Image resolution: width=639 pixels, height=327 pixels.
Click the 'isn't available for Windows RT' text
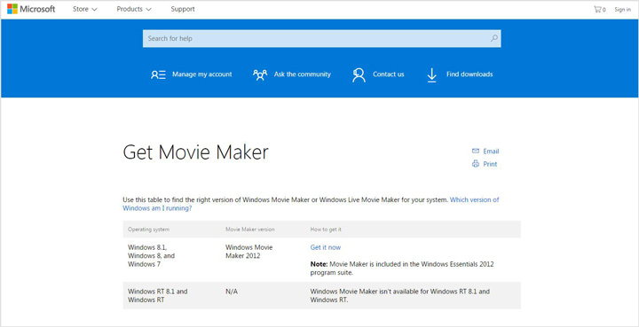pyautogui.click(x=400, y=296)
